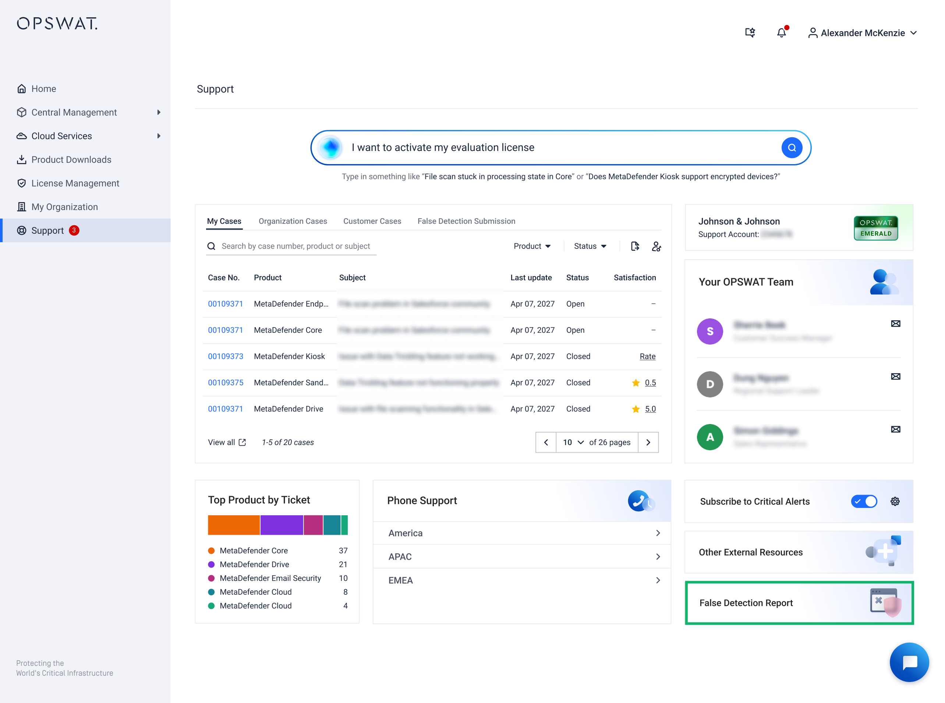The image size is (945, 703).
Task: Switch to False Detection Submission tab
Action: [x=466, y=221]
